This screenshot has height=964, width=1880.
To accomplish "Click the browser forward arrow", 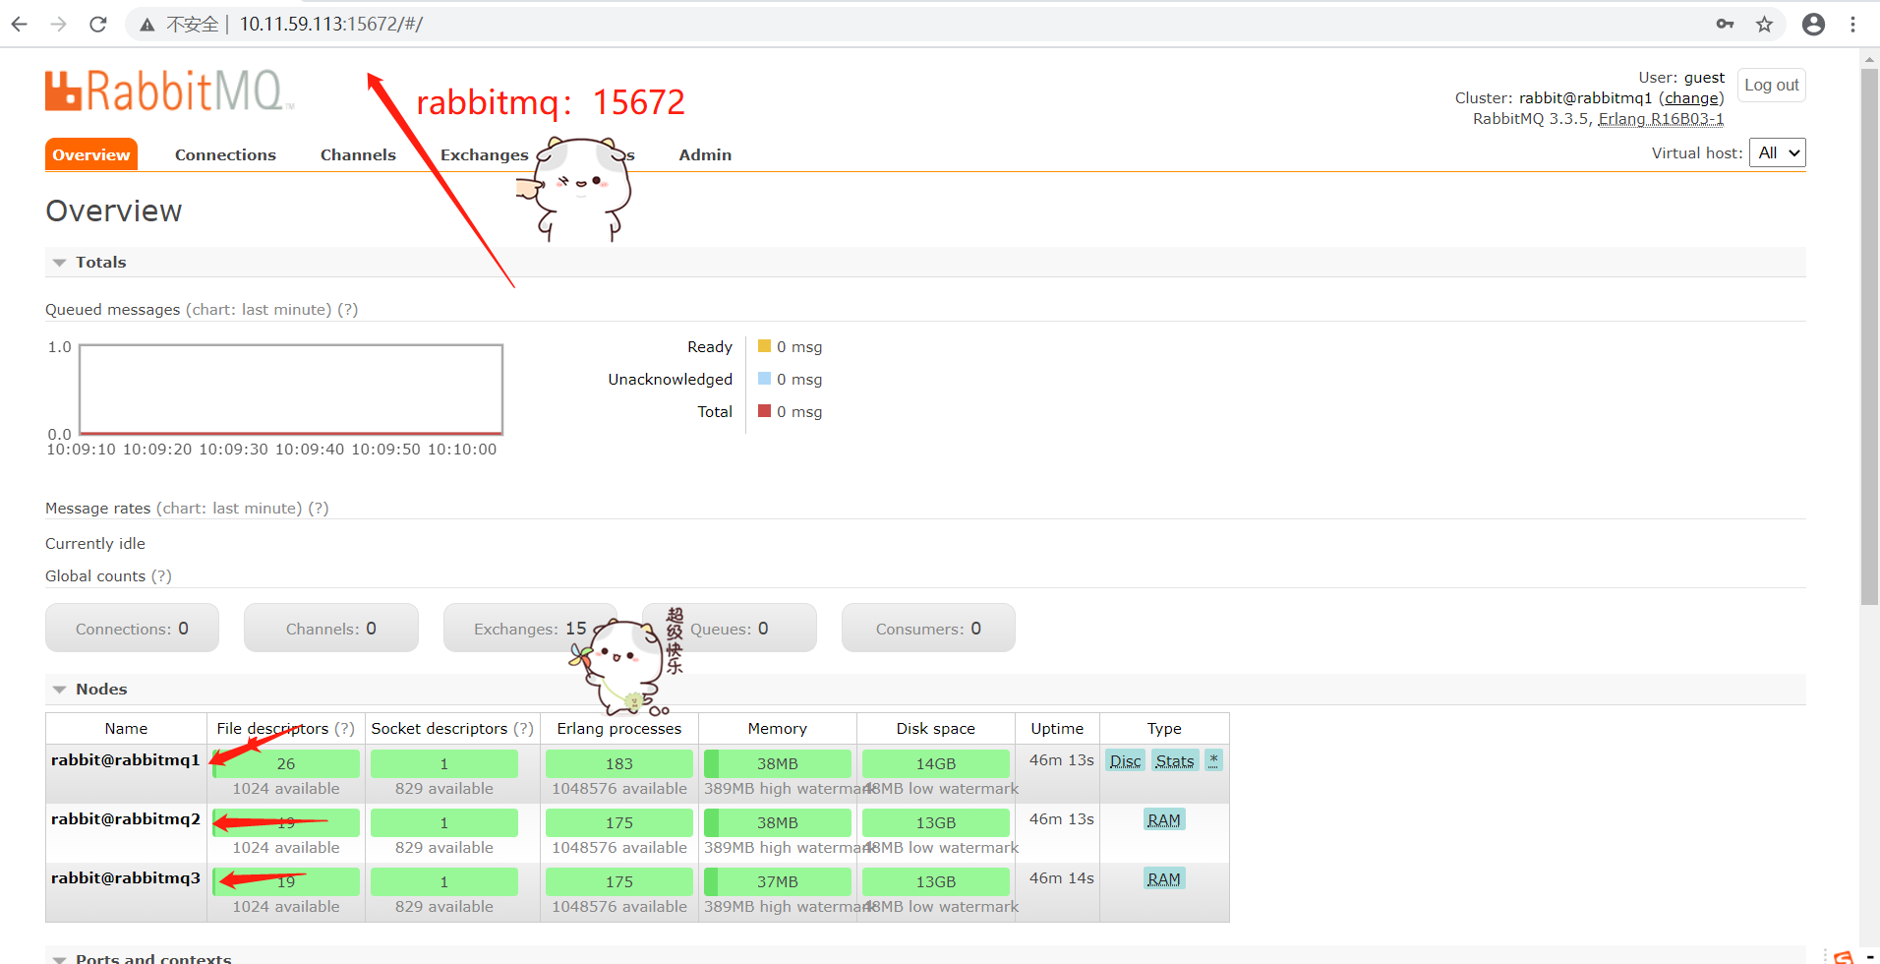I will point(59,25).
